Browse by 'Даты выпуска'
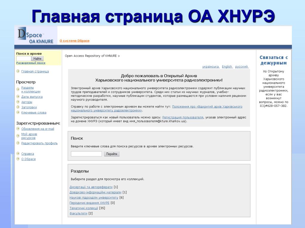This screenshot has width=305, height=228. [x=32, y=97]
